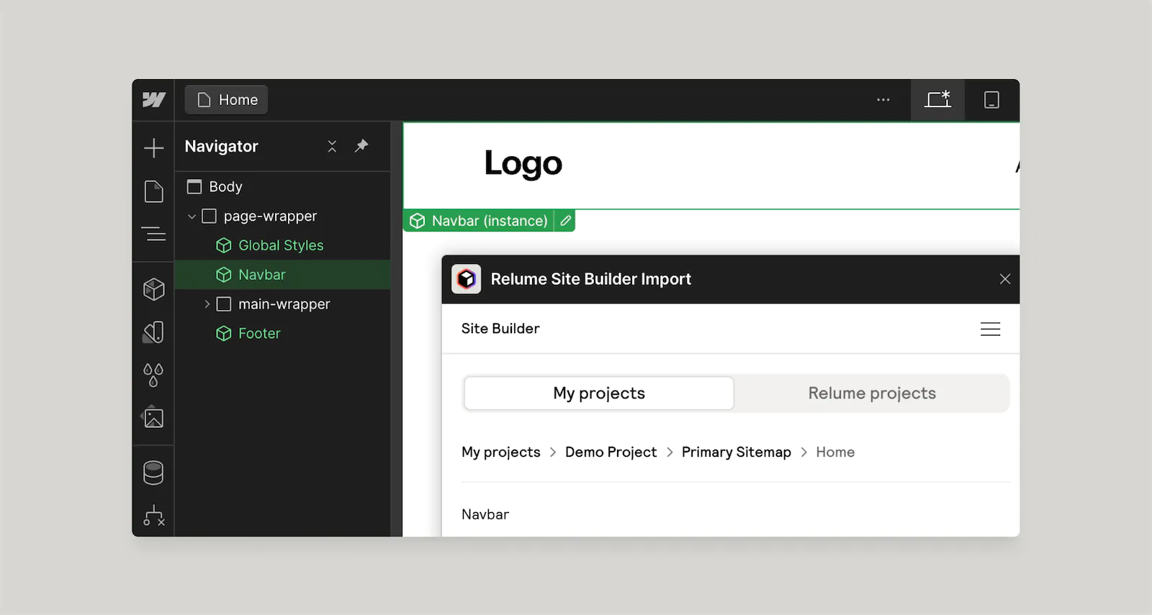The width and height of the screenshot is (1152, 615).
Task: Select the desktop base breakpoint
Action: [x=937, y=100]
